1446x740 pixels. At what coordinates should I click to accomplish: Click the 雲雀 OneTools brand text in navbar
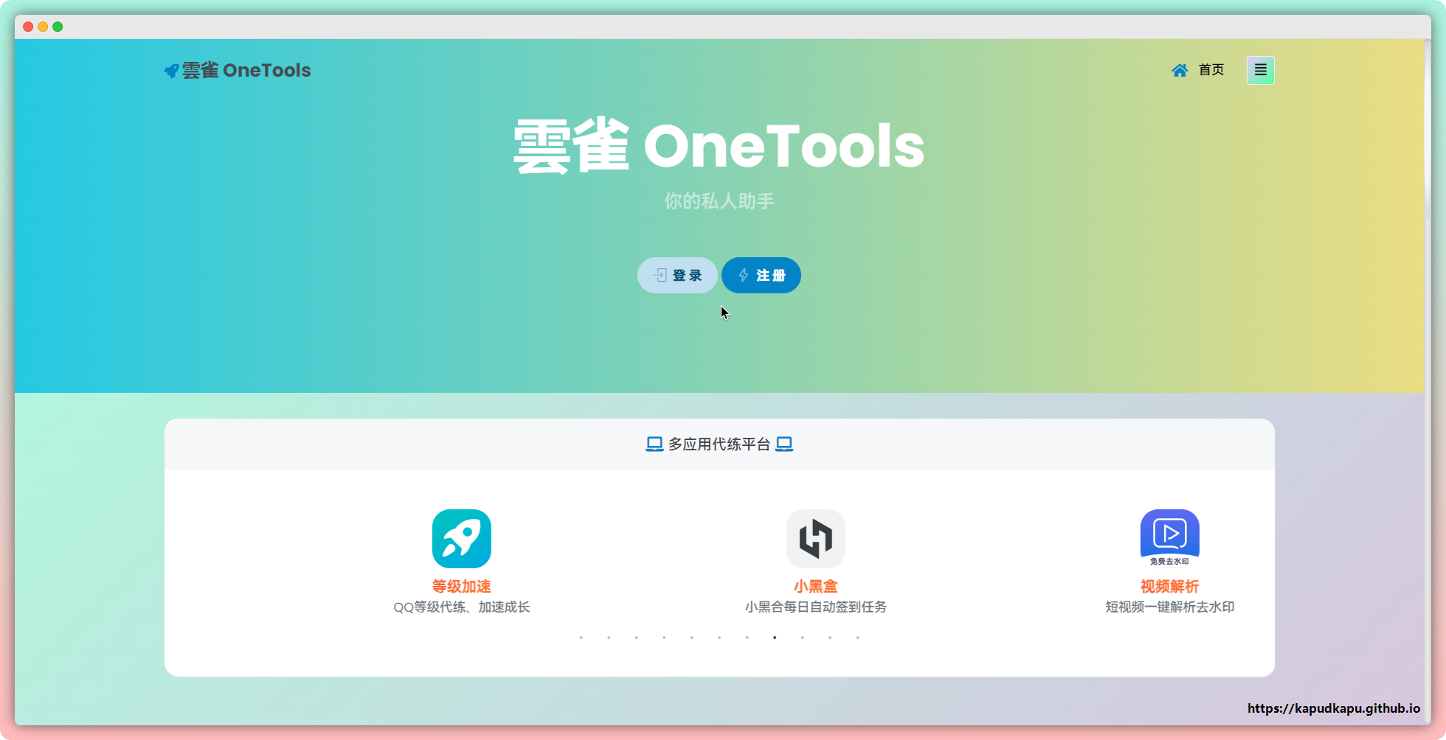(246, 71)
